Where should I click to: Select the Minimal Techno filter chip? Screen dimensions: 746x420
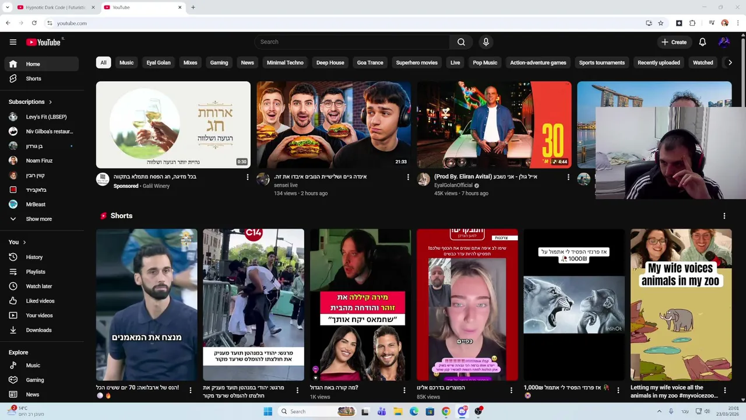285,62
